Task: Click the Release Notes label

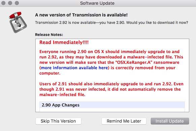Action: point(49,35)
